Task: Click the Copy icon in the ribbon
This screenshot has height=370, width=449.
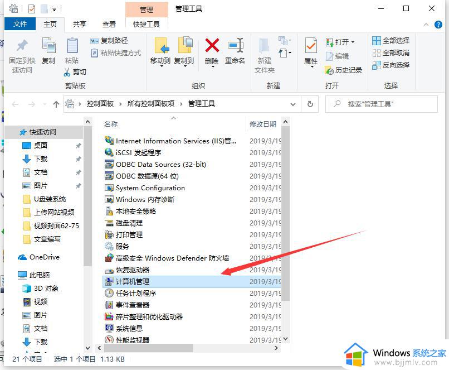Action: point(48,46)
